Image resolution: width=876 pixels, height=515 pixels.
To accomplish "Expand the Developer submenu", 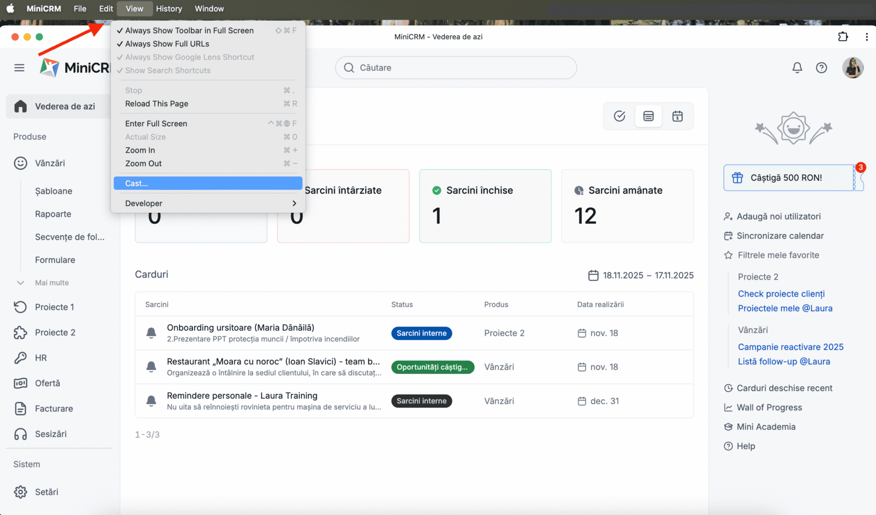I will pos(208,203).
